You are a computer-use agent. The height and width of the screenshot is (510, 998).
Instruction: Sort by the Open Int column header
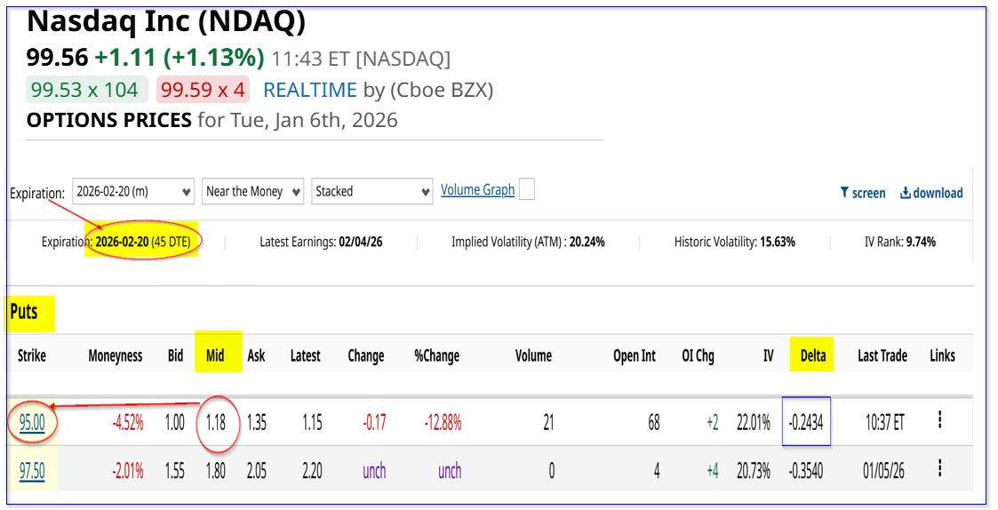(x=635, y=356)
